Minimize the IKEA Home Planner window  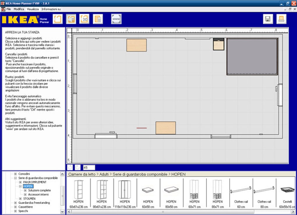click(x=282, y=3)
